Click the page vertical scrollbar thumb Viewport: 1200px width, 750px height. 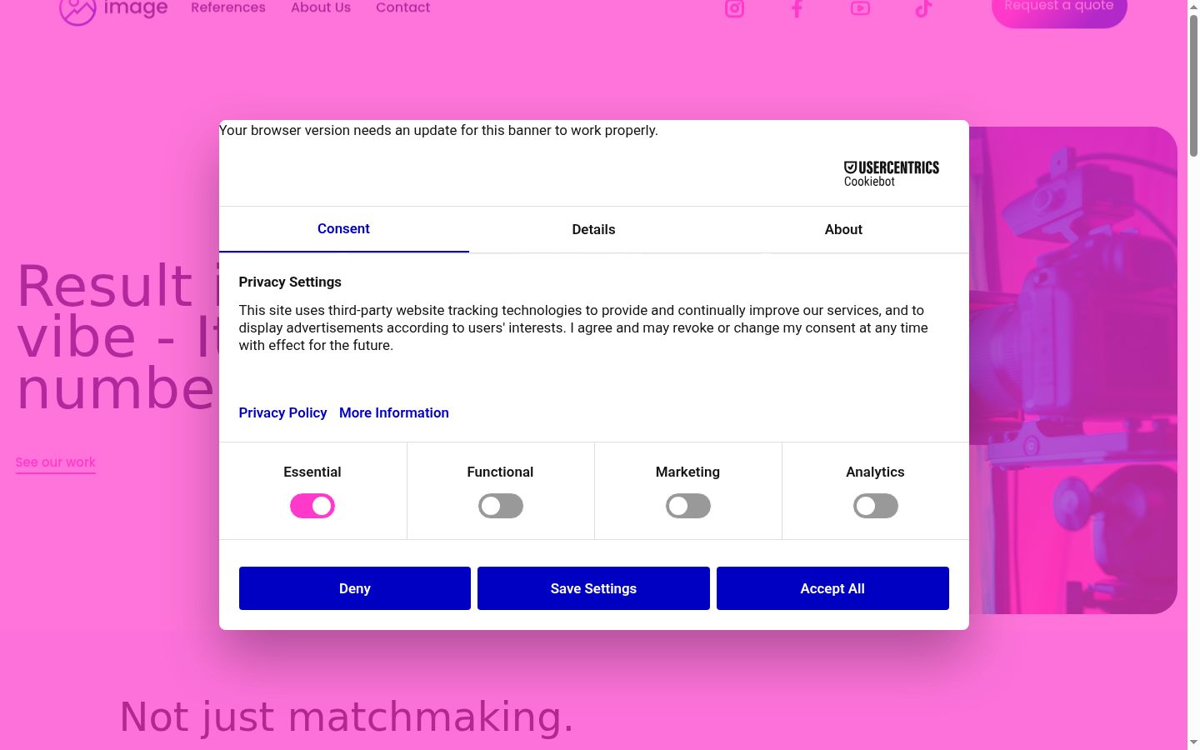click(x=1193, y=85)
